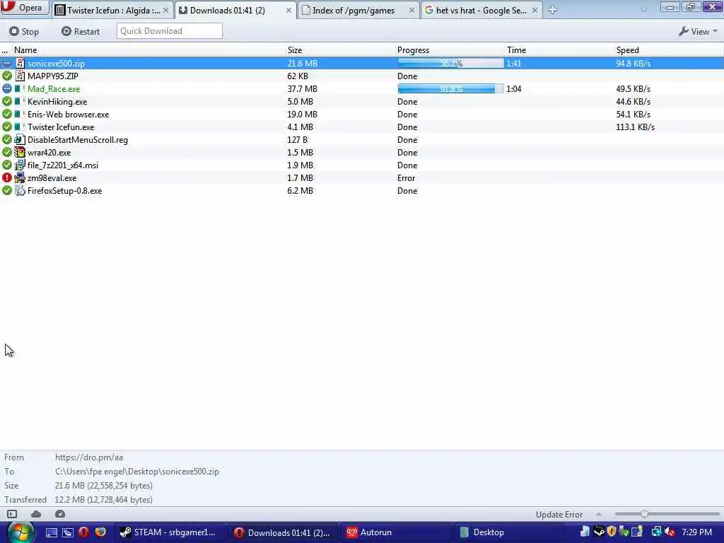Open the View dropdown menu
724x543 pixels.
coord(698,31)
